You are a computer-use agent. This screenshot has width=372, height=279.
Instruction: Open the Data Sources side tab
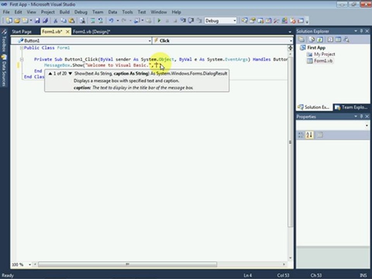4,70
